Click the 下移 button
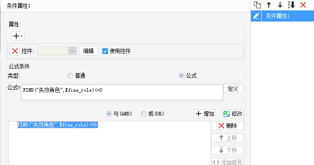314x165 pixels. coord(227,150)
